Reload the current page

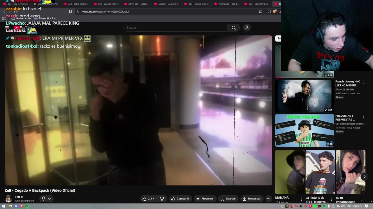point(16,12)
